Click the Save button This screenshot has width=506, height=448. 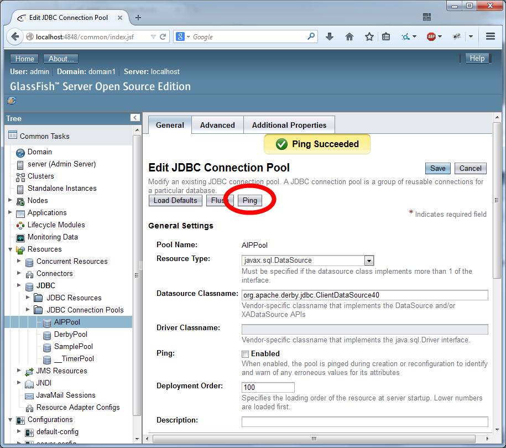(437, 168)
